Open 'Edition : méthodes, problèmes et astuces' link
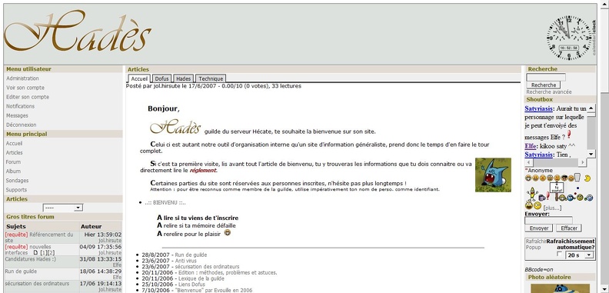This screenshot has width=609, height=293. tap(228, 273)
